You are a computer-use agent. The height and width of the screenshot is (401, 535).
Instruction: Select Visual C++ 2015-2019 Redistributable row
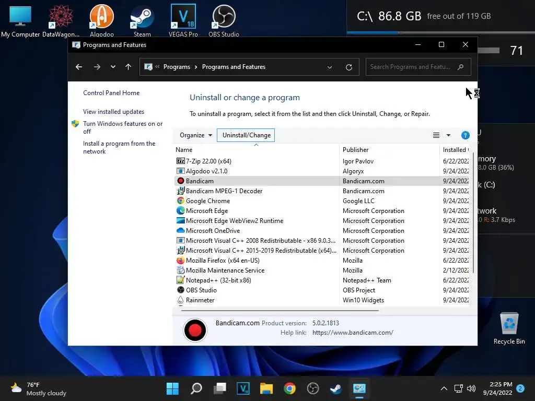click(322, 250)
